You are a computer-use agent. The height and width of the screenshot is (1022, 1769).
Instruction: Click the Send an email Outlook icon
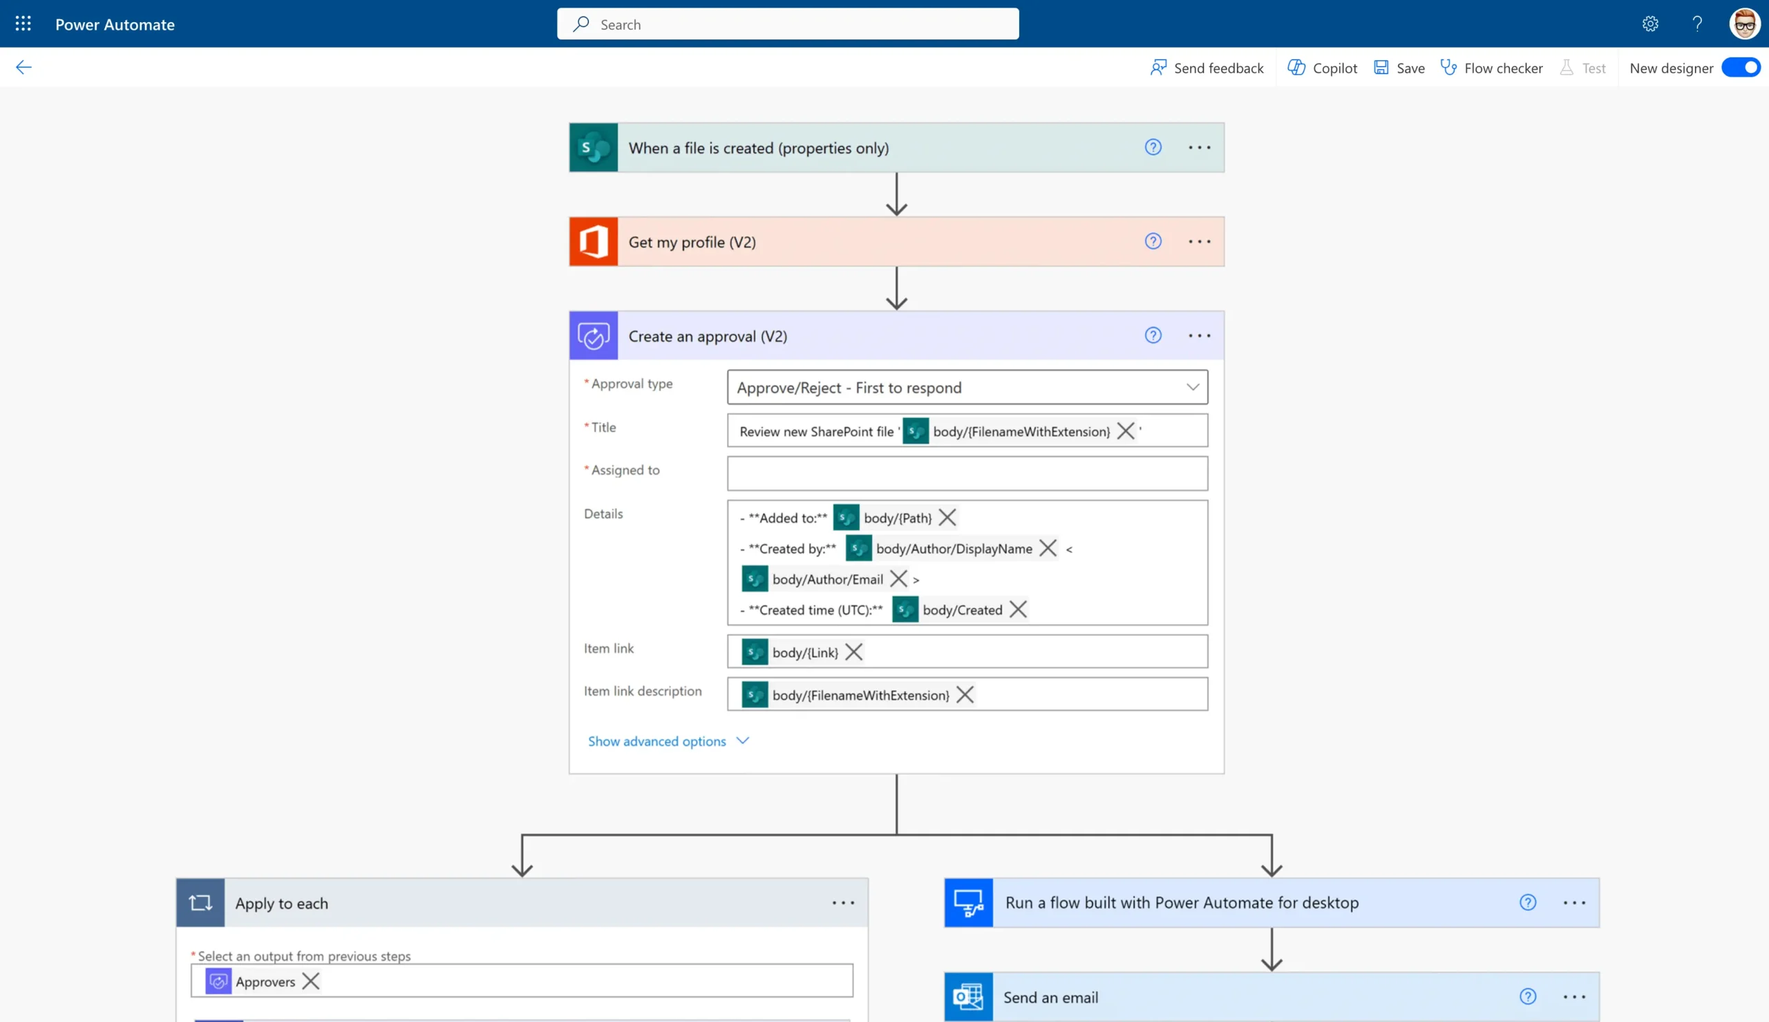pos(967,996)
